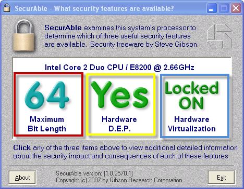Screen dimensions: 244x189
Task: Click the bold word Click in instructions
Action: 22,147
